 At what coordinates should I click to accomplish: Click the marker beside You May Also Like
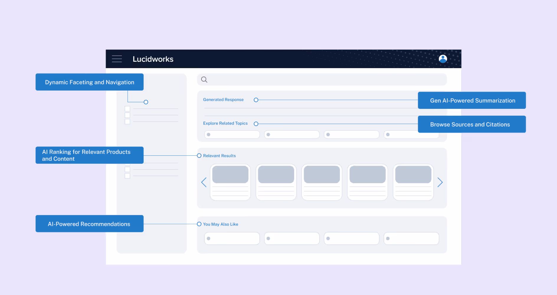click(199, 224)
